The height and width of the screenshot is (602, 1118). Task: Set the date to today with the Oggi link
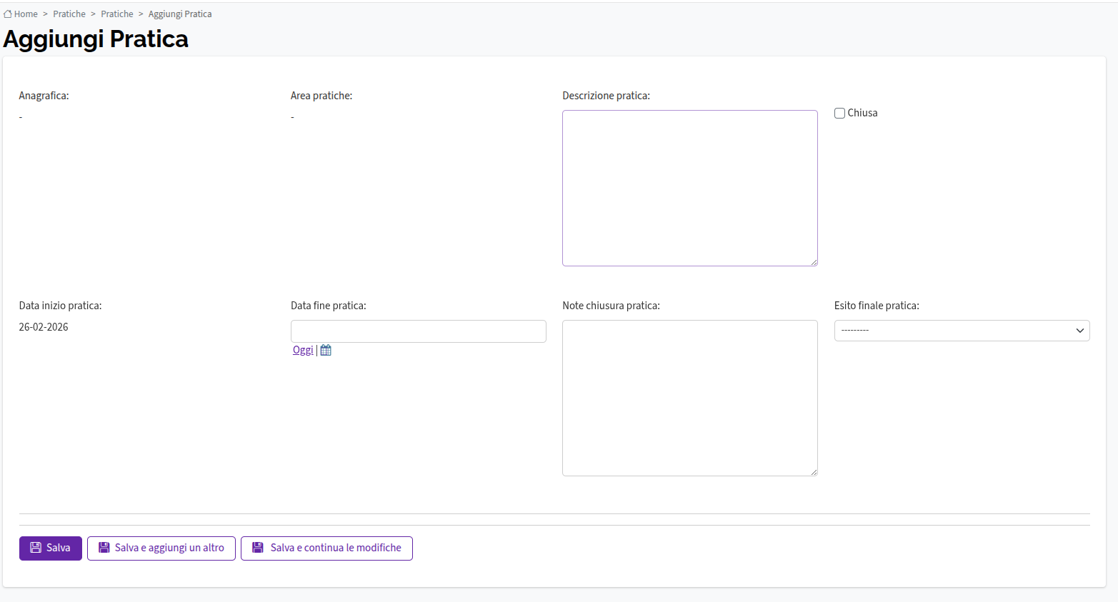pos(303,350)
